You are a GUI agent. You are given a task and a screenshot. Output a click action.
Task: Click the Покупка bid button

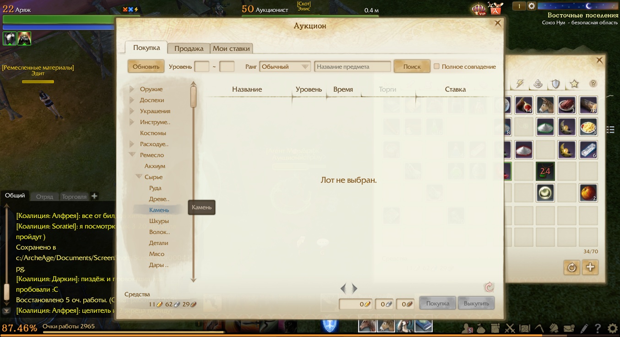click(x=438, y=303)
